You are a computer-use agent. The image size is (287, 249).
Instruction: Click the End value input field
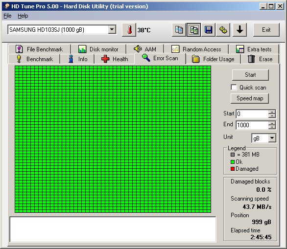[x=252, y=125]
